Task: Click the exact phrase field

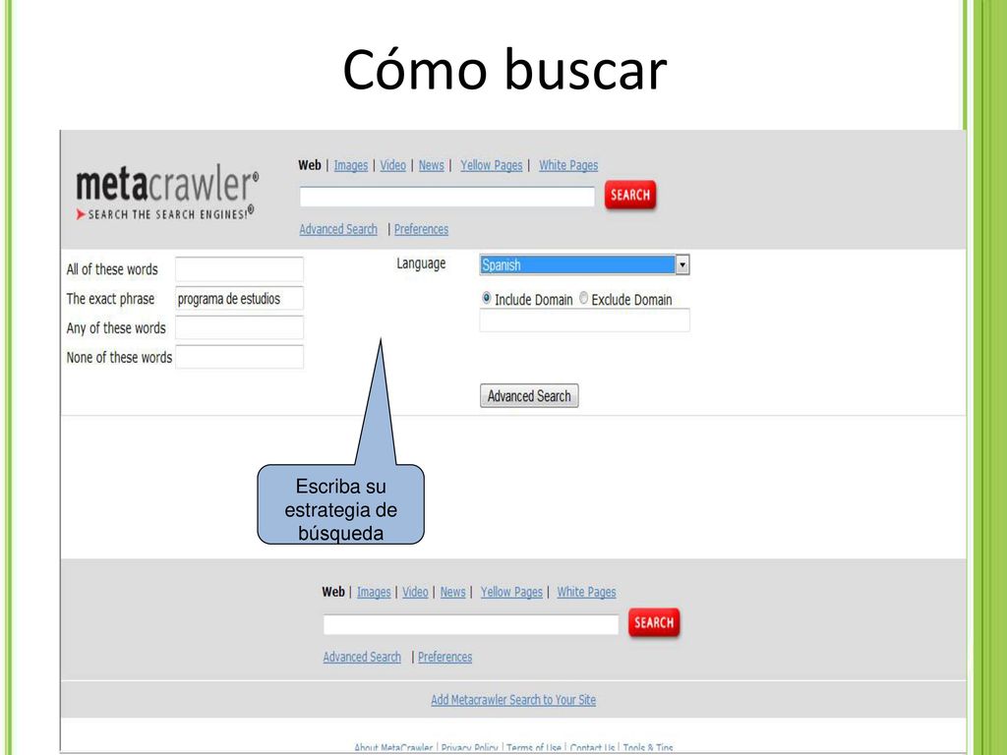Action: tap(240, 299)
